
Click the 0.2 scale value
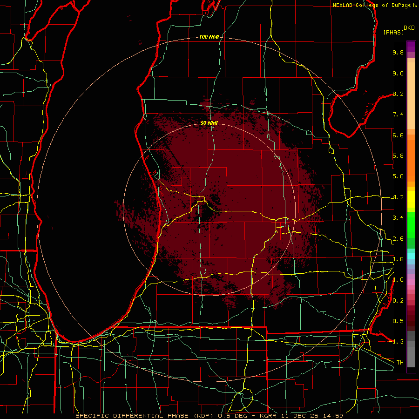[398, 301]
